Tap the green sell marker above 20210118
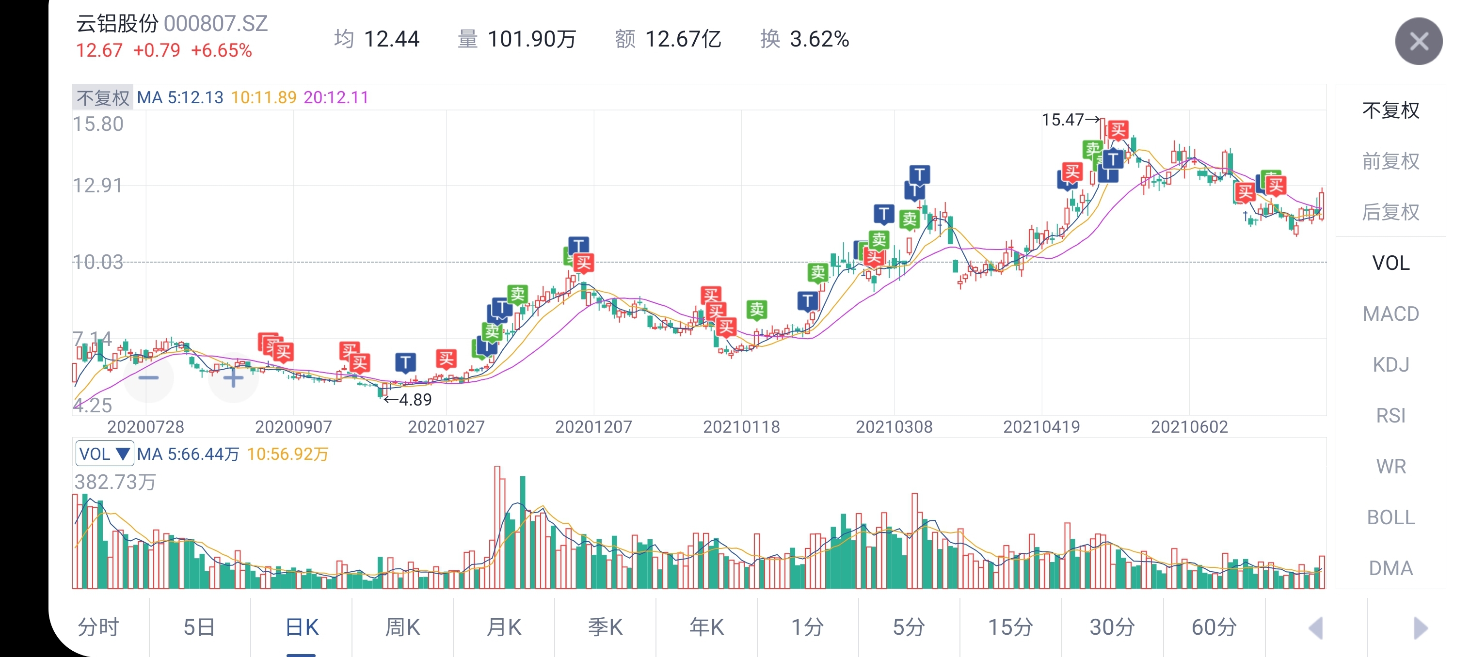 click(x=757, y=310)
